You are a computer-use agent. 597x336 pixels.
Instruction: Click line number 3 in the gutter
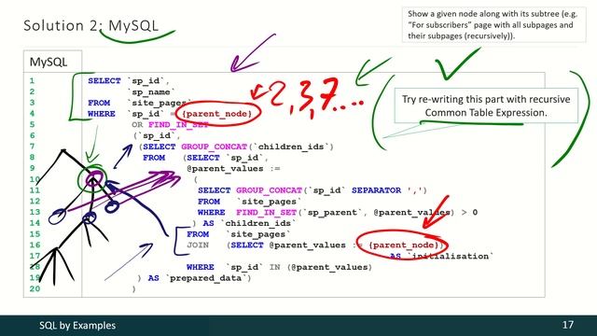pos(32,103)
